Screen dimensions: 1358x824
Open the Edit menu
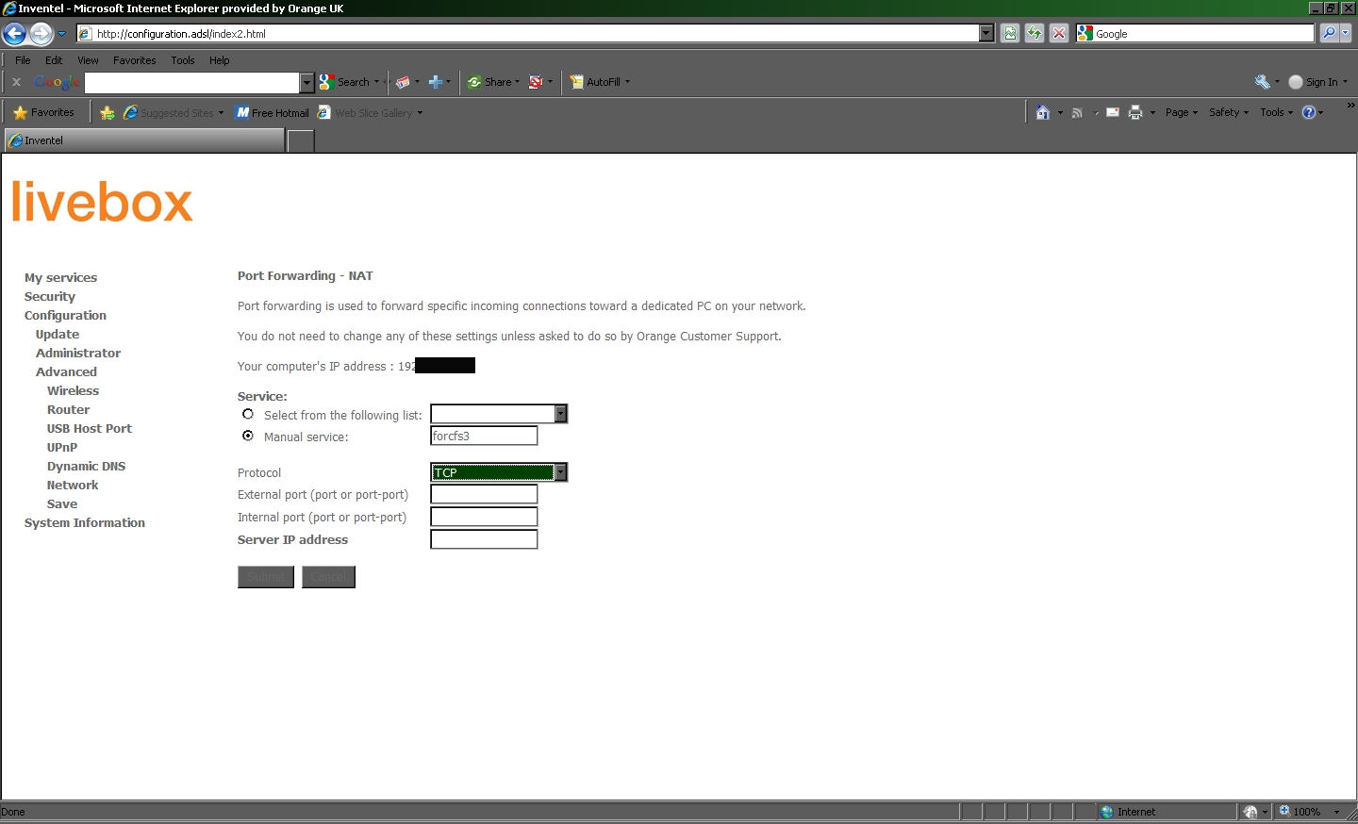pos(54,60)
